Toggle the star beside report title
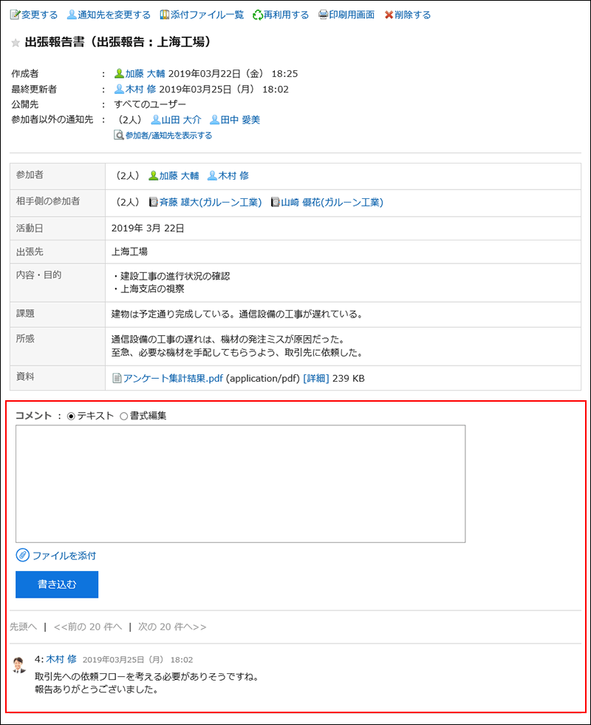This screenshot has width=591, height=725. (x=16, y=43)
